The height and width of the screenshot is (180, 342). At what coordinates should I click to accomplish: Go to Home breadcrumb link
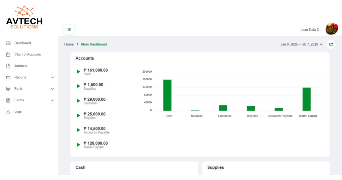click(x=69, y=44)
